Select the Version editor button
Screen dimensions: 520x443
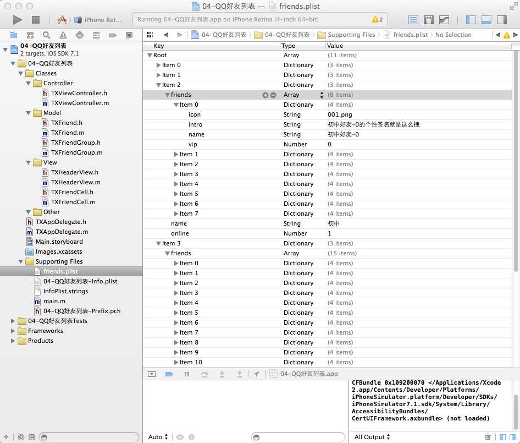[x=444, y=20]
